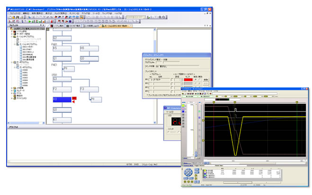
Task: Select the G2 transition block in diagram
Action: click(61, 38)
